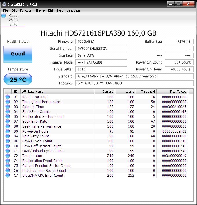Click the status icon for Read Error Rate
Screen dimensions: 197x205
(x=8, y=97)
